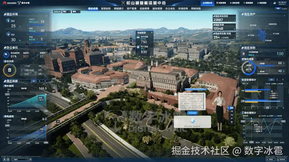Click the current area label button

pyautogui.click(x=57, y=12)
